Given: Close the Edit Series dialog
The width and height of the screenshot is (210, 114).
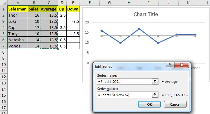Looking at the screenshot, I should click(182, 65).
